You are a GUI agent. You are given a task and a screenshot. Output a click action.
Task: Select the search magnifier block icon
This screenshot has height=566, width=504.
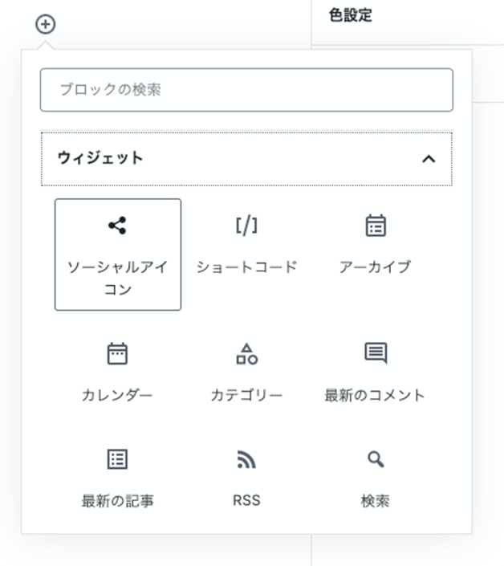375,459
